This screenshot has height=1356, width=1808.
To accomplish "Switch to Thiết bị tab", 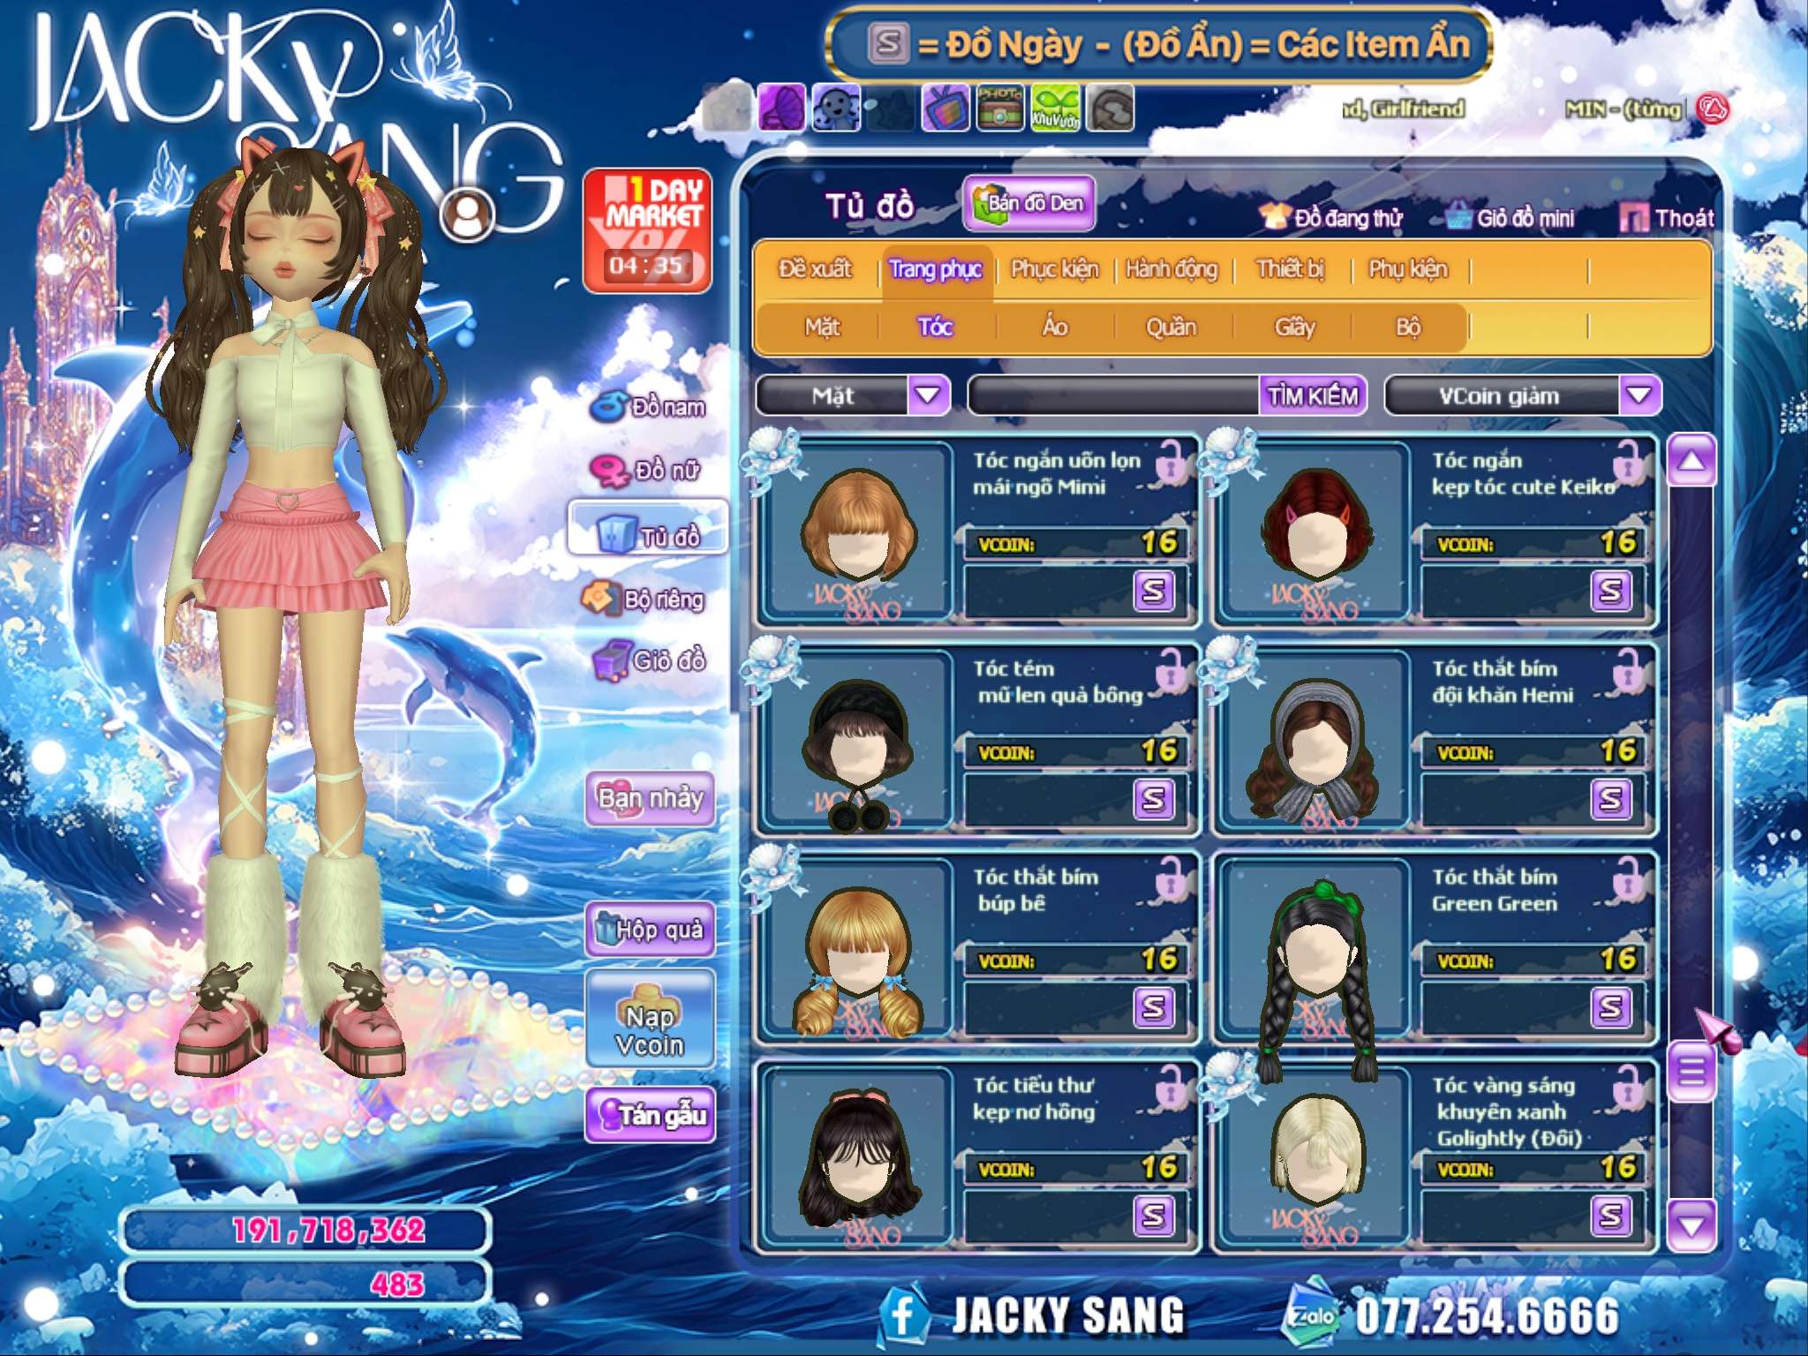I will click(1291, 268).
